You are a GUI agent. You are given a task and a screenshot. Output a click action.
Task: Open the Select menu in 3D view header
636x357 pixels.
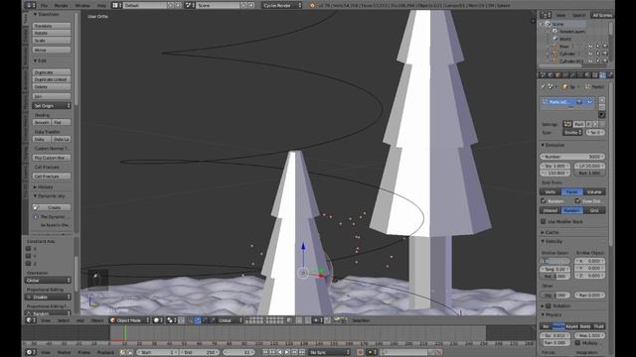pyautogui.click(x=64, y=320)
